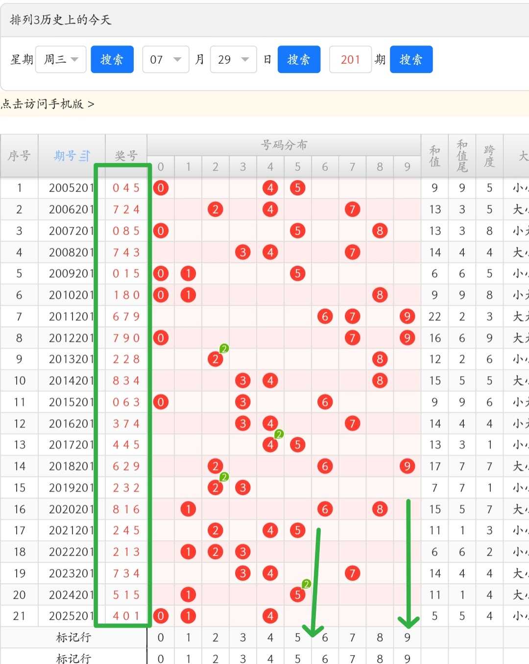Click red ball 4 in row 2025201
Screen dimensions: 529x664
[x=270, y=616]
